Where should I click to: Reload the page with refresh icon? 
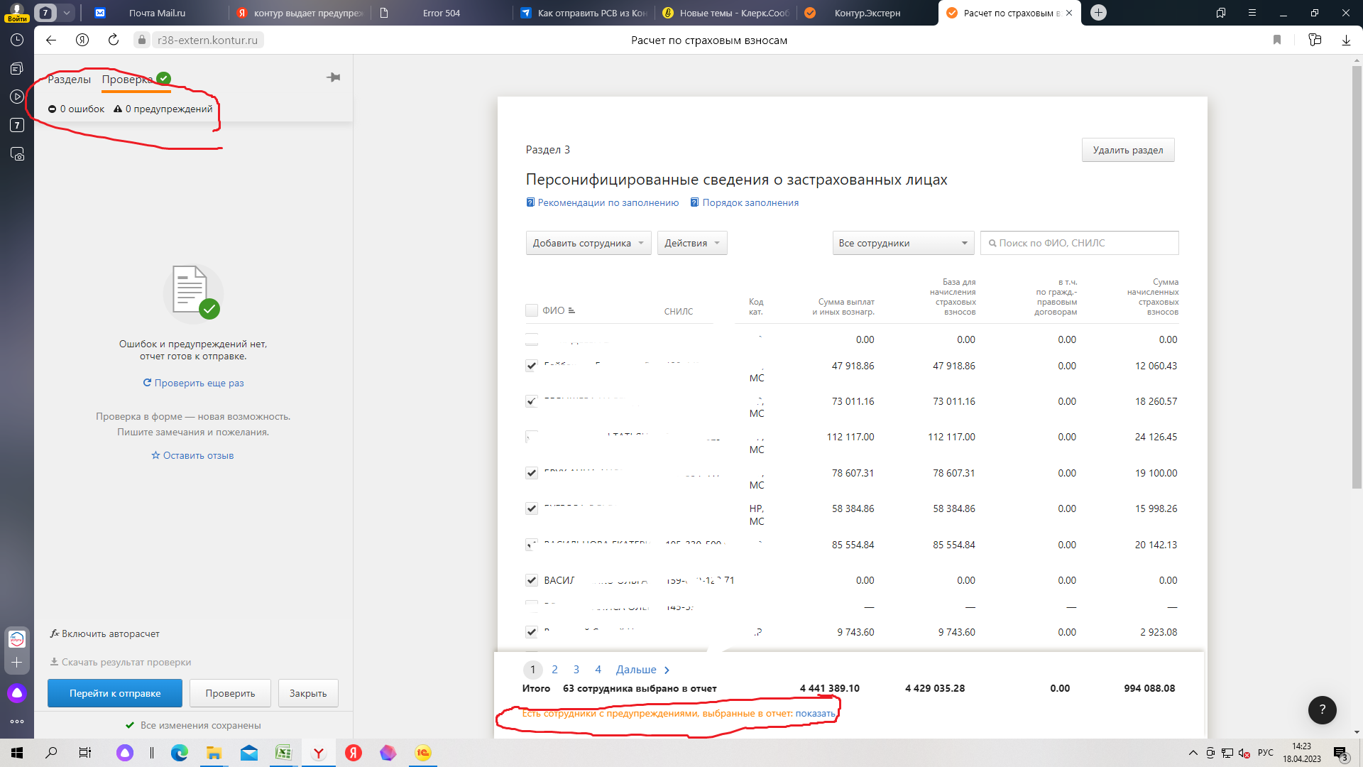point(114,40)
